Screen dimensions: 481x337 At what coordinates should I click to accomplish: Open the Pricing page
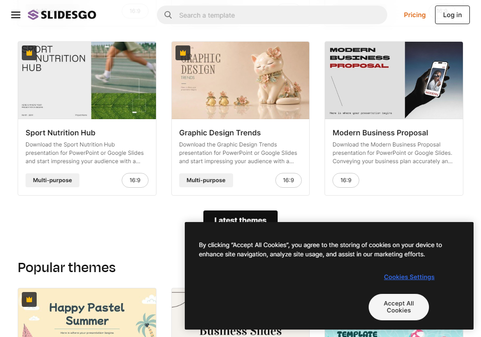pos(415,15)
